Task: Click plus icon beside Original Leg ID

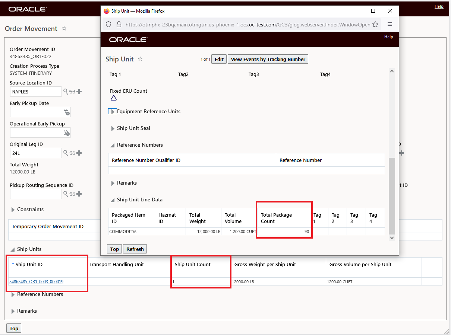Action: (79, 153)
